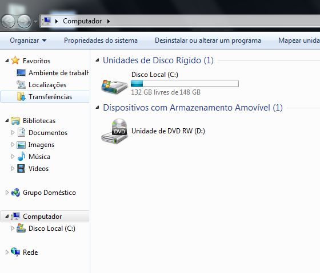Viewport: 320px width, 273px height.
Task: Click the Música note icon
Action: 21,156
